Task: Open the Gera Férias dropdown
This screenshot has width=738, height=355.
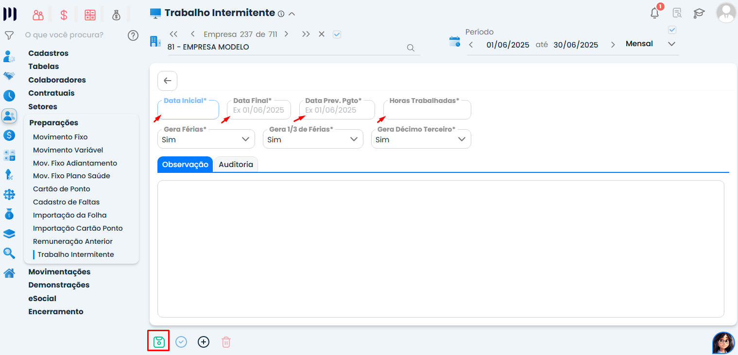Action: [x=206, y=139]
